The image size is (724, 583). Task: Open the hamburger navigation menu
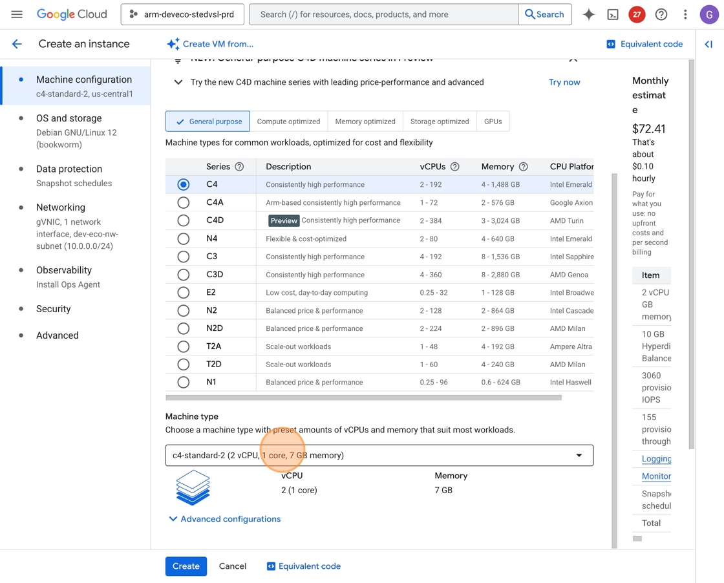pos(17,14)
